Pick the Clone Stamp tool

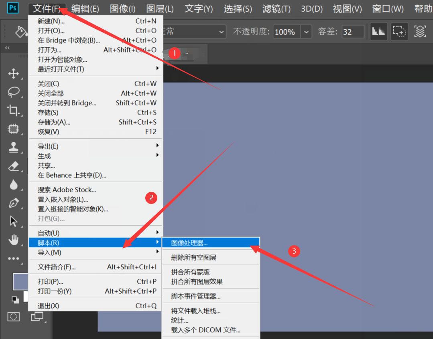point(14,147)
